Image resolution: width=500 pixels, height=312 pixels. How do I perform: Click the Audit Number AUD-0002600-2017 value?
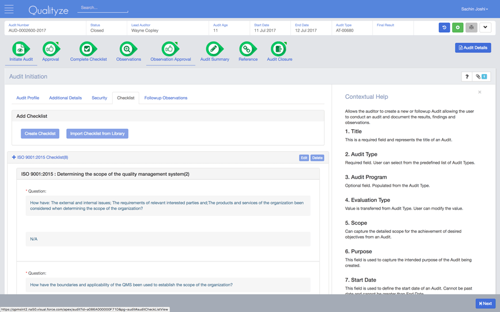coord(27,30)
